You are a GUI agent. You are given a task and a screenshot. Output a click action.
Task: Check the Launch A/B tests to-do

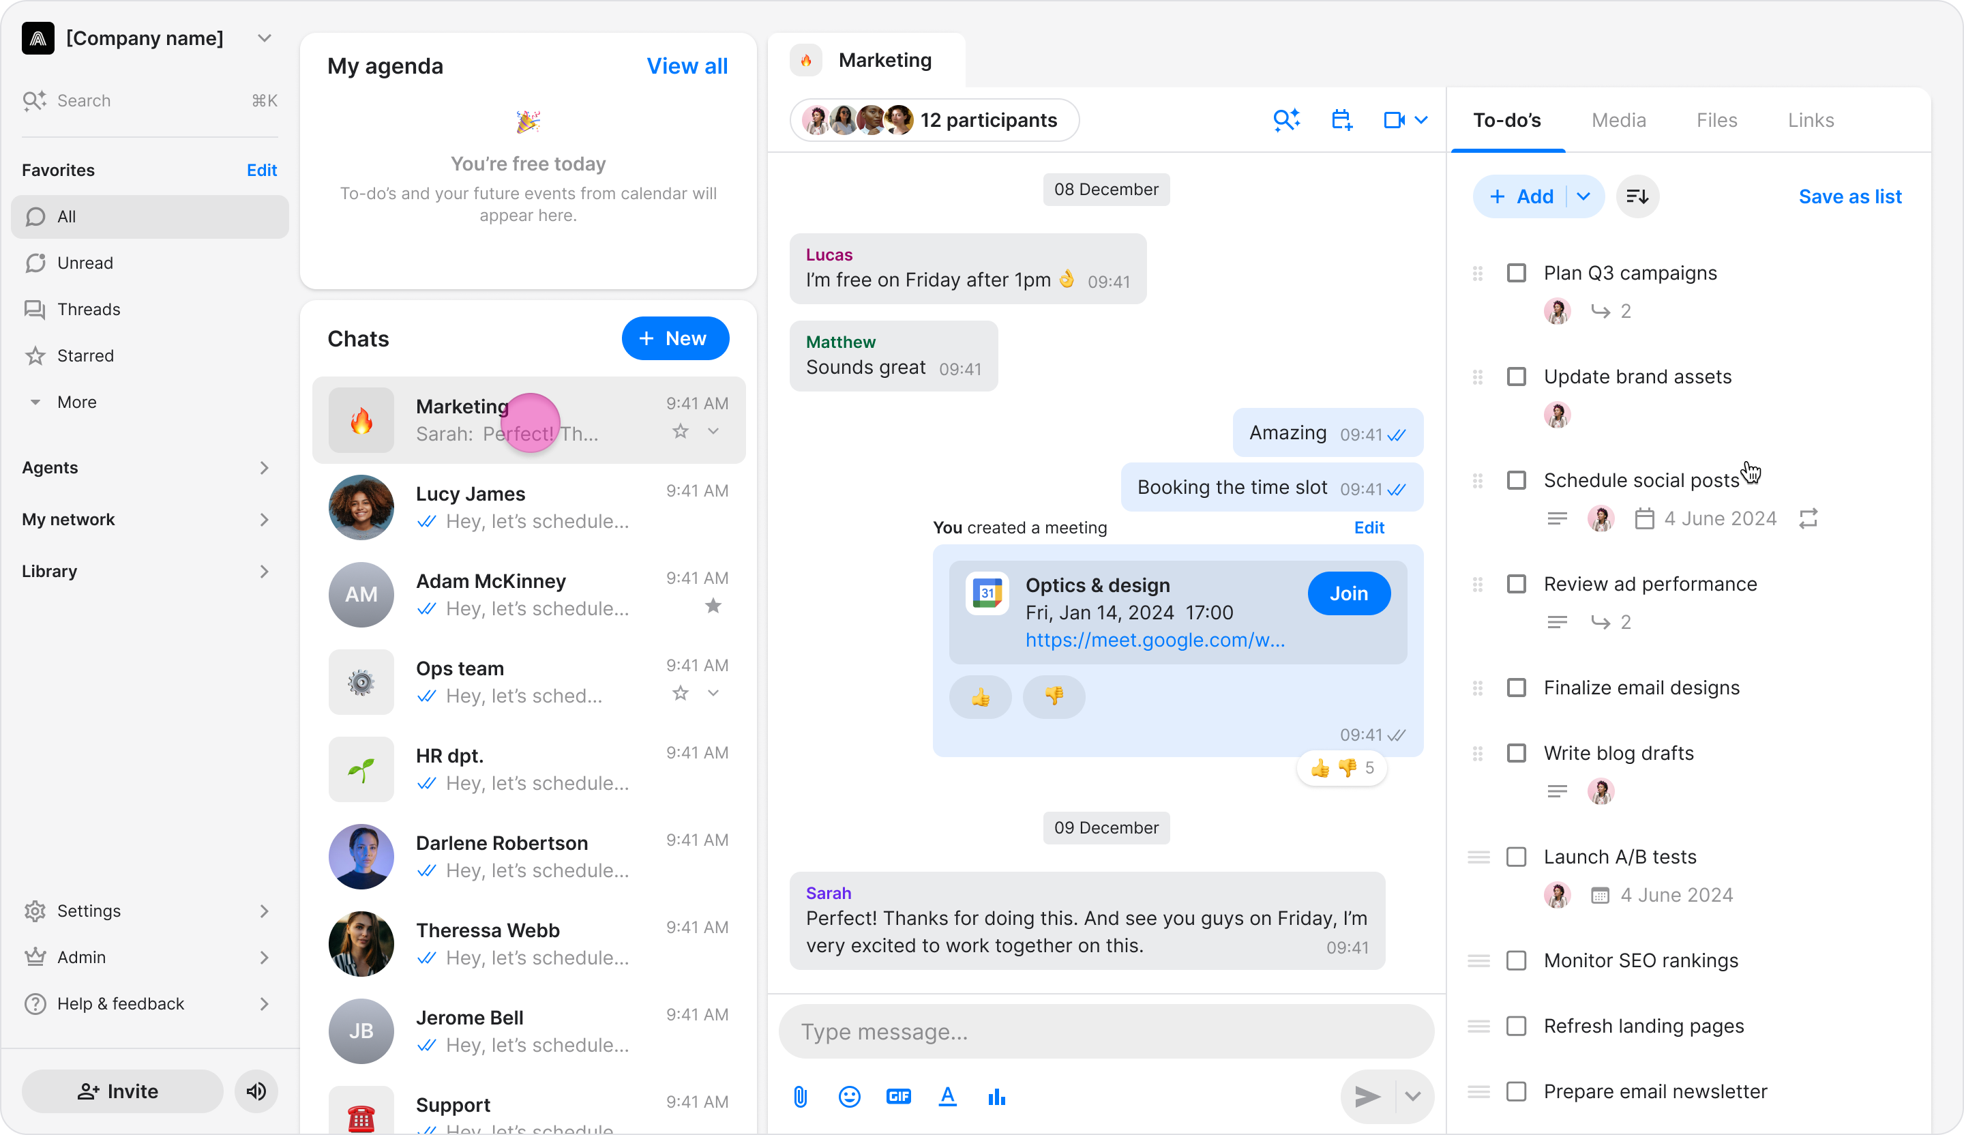(1517, 857)
